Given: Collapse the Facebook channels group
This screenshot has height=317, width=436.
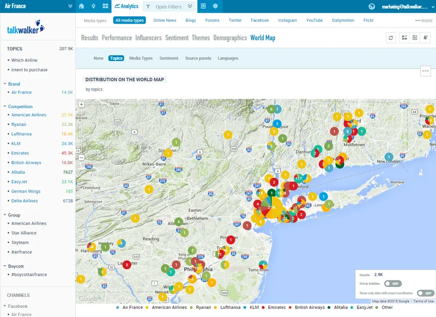Looking at the screenshot, I should coord(5,306).
